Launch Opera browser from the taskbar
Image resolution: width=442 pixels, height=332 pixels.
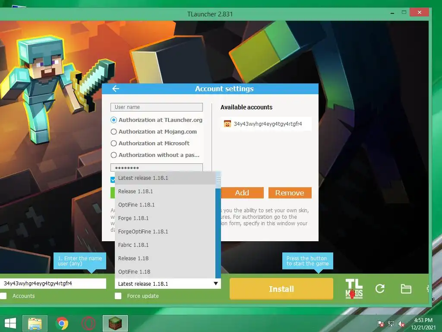tap(88, 323)
